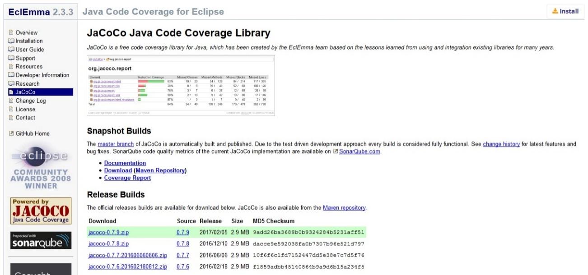The height and width of the screenshot is (275, 588).
Task: Visit the GitHub Home link
Action: coord(33,133)
